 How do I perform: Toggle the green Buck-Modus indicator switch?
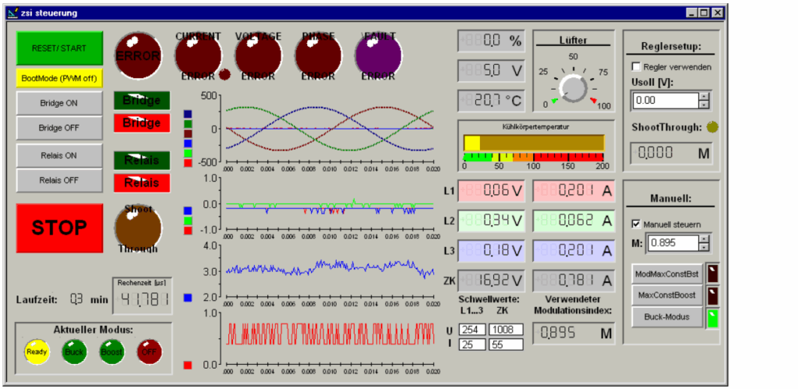pos(711,317)
